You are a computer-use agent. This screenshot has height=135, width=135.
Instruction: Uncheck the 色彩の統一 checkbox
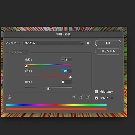(96, 92)
